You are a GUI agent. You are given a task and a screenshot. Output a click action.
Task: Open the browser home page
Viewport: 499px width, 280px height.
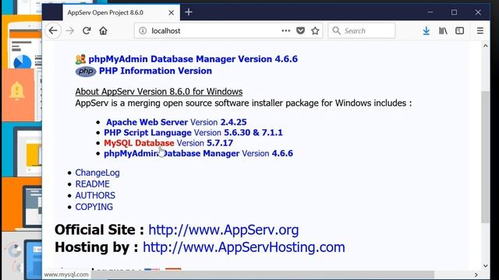click(x=103, y=31)
